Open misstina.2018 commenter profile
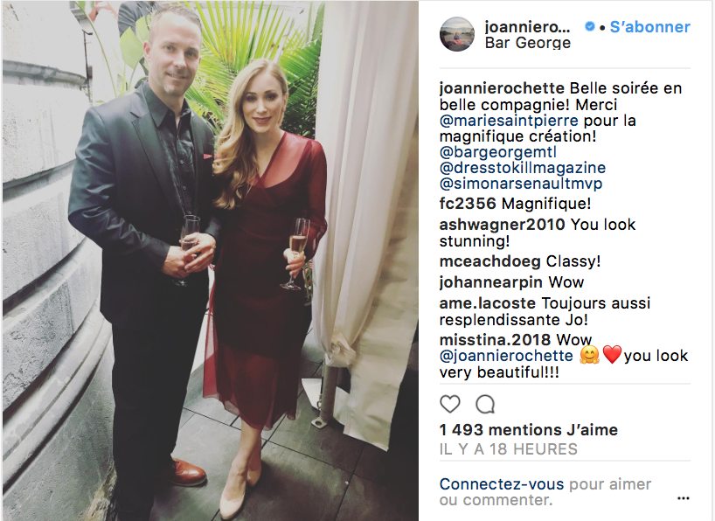Viewport: 715px width, 521px height. 496,340
